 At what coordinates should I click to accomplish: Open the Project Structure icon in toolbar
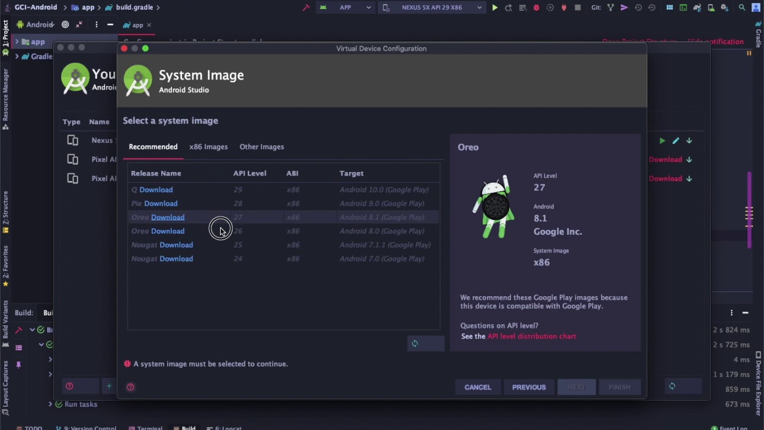tap(670, 8)
